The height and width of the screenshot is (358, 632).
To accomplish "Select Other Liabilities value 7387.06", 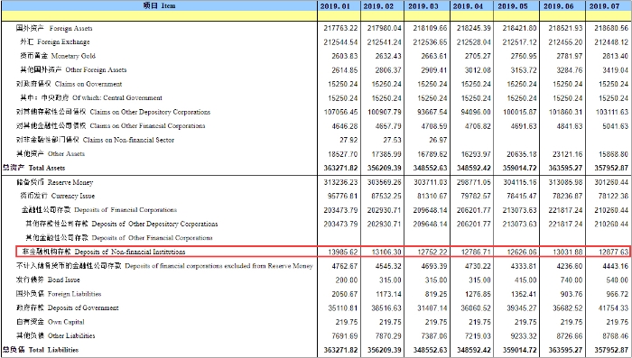I will click(433, 335).
